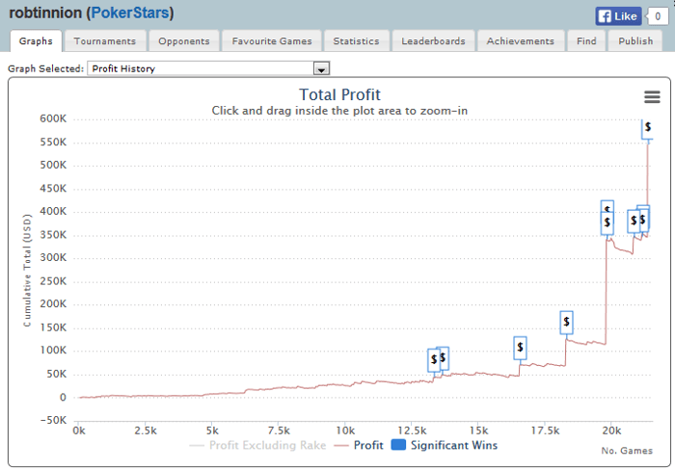Click the right dollar marker near 13.5k games
This screenshot has width=675, height=470.
click(x=444, y=358)
